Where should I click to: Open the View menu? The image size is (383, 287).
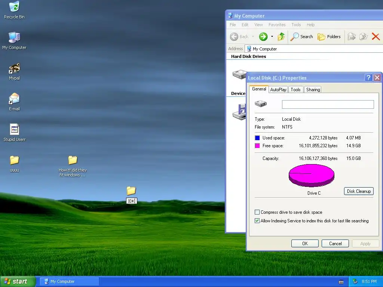[x=258, y=25]
